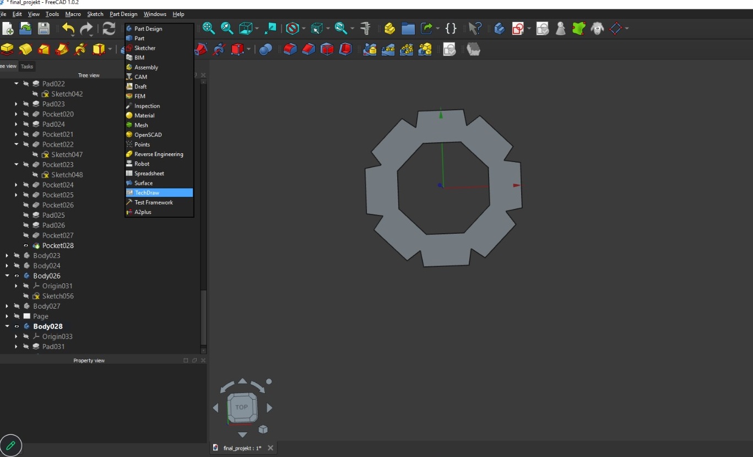Close the Property view panel

(203, 361)
